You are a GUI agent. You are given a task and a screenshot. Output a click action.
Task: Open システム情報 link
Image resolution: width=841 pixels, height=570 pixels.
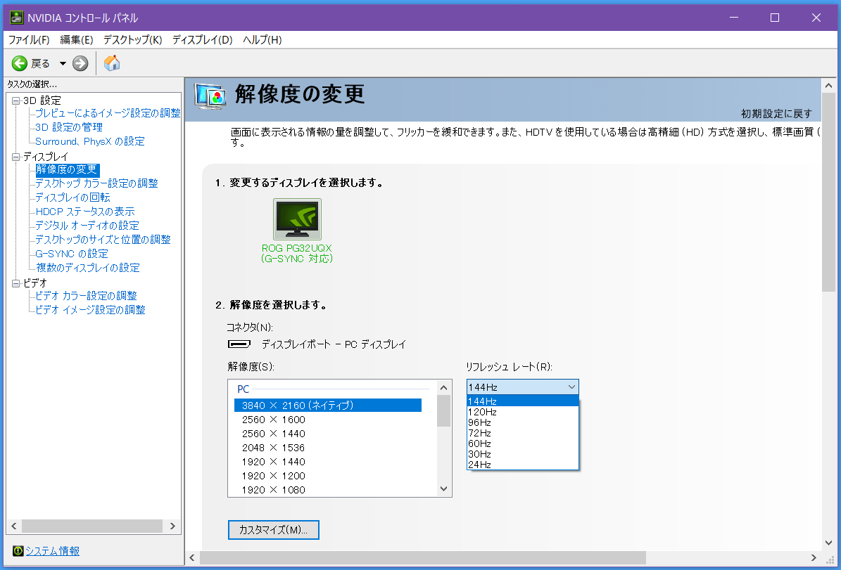[x=53, y=551]
